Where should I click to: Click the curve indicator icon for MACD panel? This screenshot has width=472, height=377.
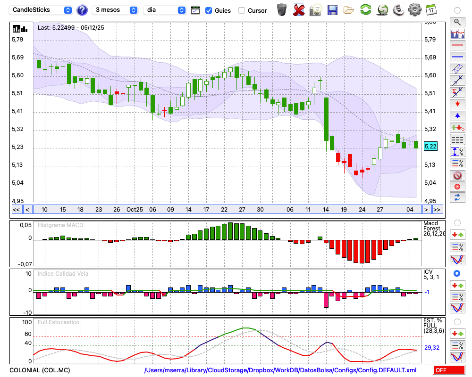click(457, 260)
